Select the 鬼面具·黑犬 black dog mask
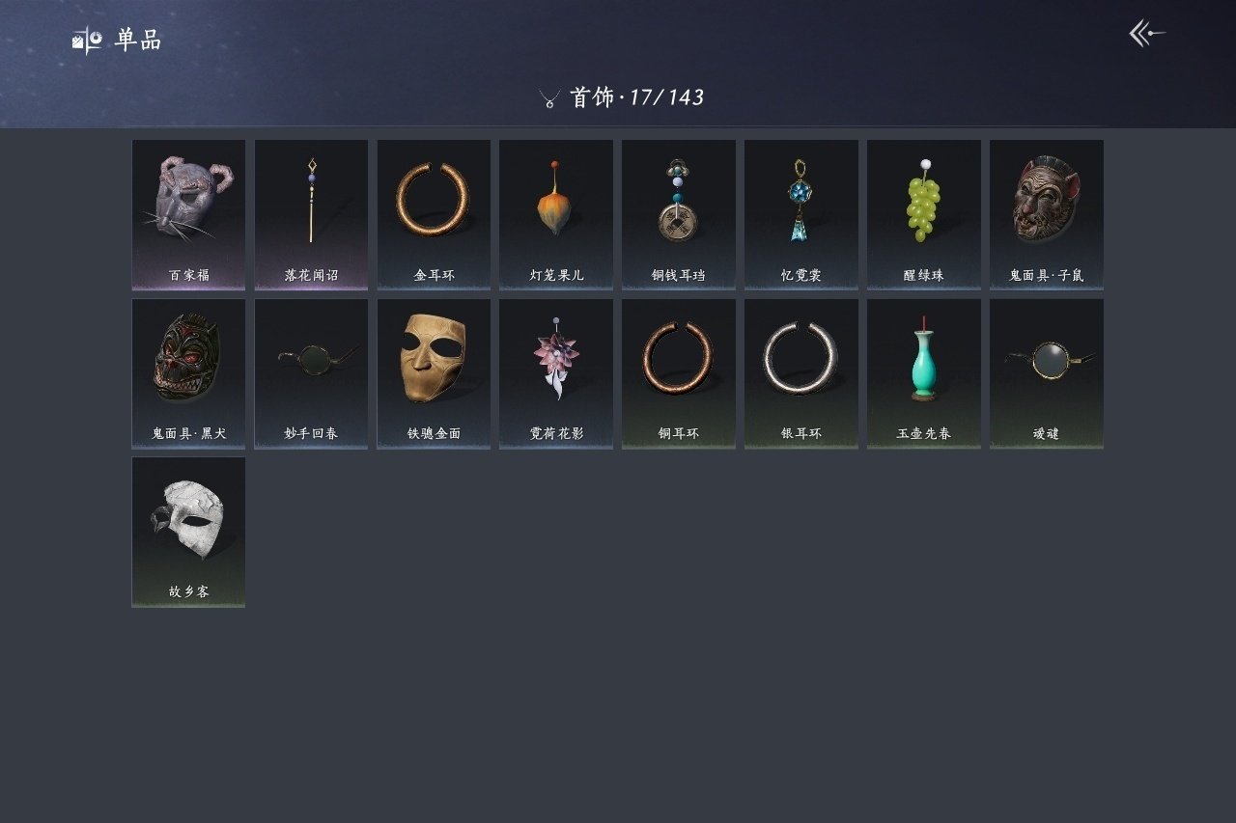The height and width of the screenshot is (823, 1236). coord(188,373)
